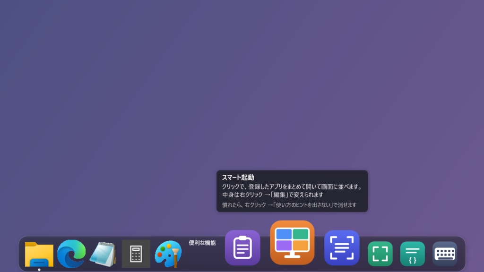
Task: Click the orange スマート起動 layout icon
Action: tap(292, 243)
